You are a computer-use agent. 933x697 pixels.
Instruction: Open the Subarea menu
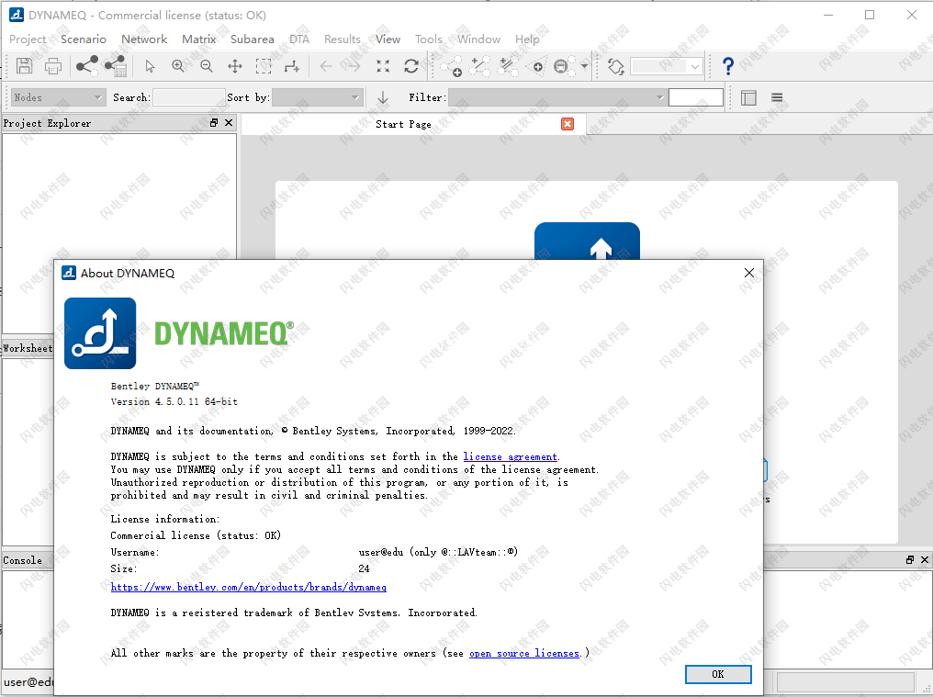[253, 39]
